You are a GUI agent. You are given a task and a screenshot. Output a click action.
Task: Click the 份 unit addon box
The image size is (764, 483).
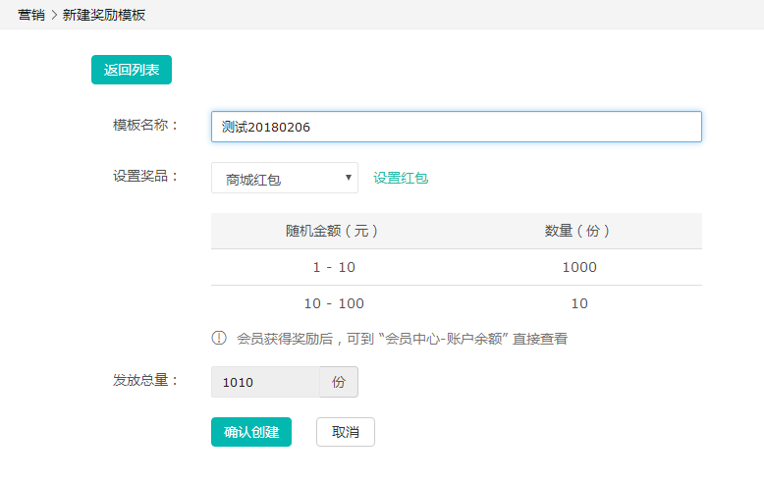coord(339,382)
